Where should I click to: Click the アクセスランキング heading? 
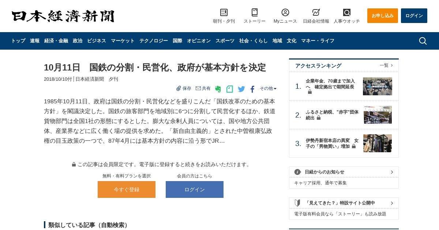coord(318,66)
